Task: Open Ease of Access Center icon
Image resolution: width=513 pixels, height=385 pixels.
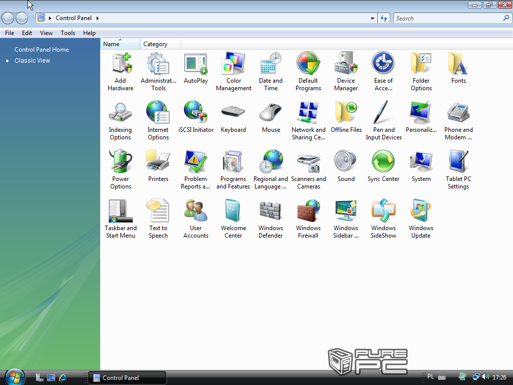Action: [383, 72]
